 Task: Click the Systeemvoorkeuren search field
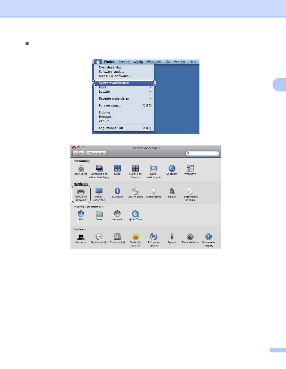pyautogui.click(x=202, y=153)
